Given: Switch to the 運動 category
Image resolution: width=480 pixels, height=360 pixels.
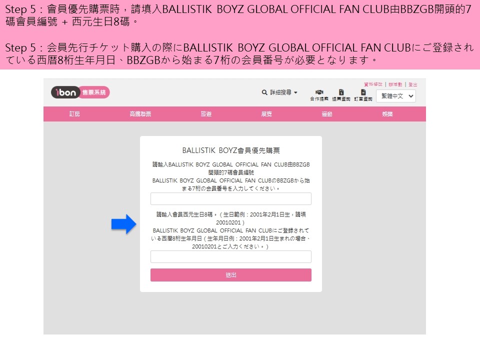Looking at the screenshot, I should coord(327,114).
